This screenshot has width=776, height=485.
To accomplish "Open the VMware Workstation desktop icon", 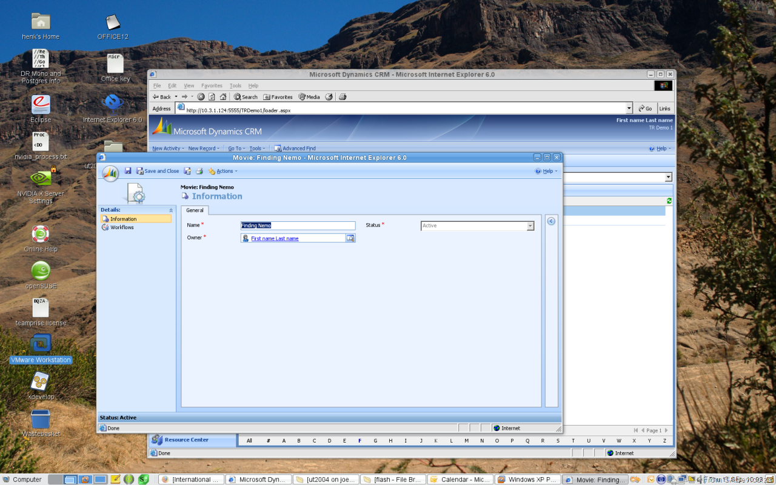I will coord(41,349).
